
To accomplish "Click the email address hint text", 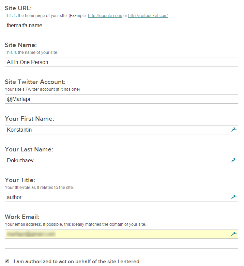I will (x=75, y=224).
